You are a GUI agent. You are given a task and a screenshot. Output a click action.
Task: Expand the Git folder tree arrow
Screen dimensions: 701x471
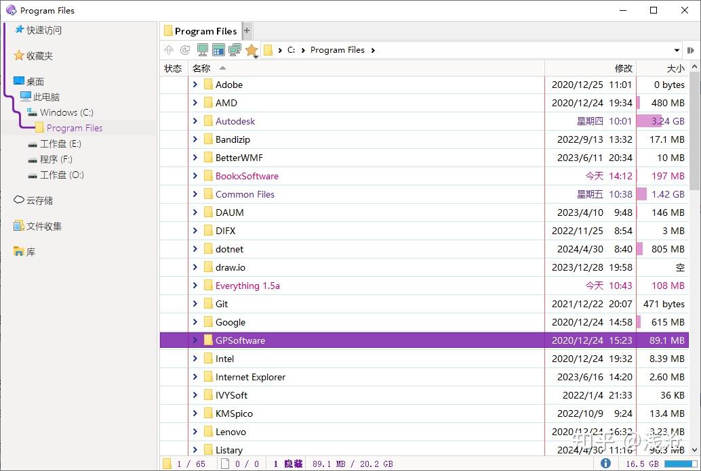pyautogui.click(x=195, y=304)
